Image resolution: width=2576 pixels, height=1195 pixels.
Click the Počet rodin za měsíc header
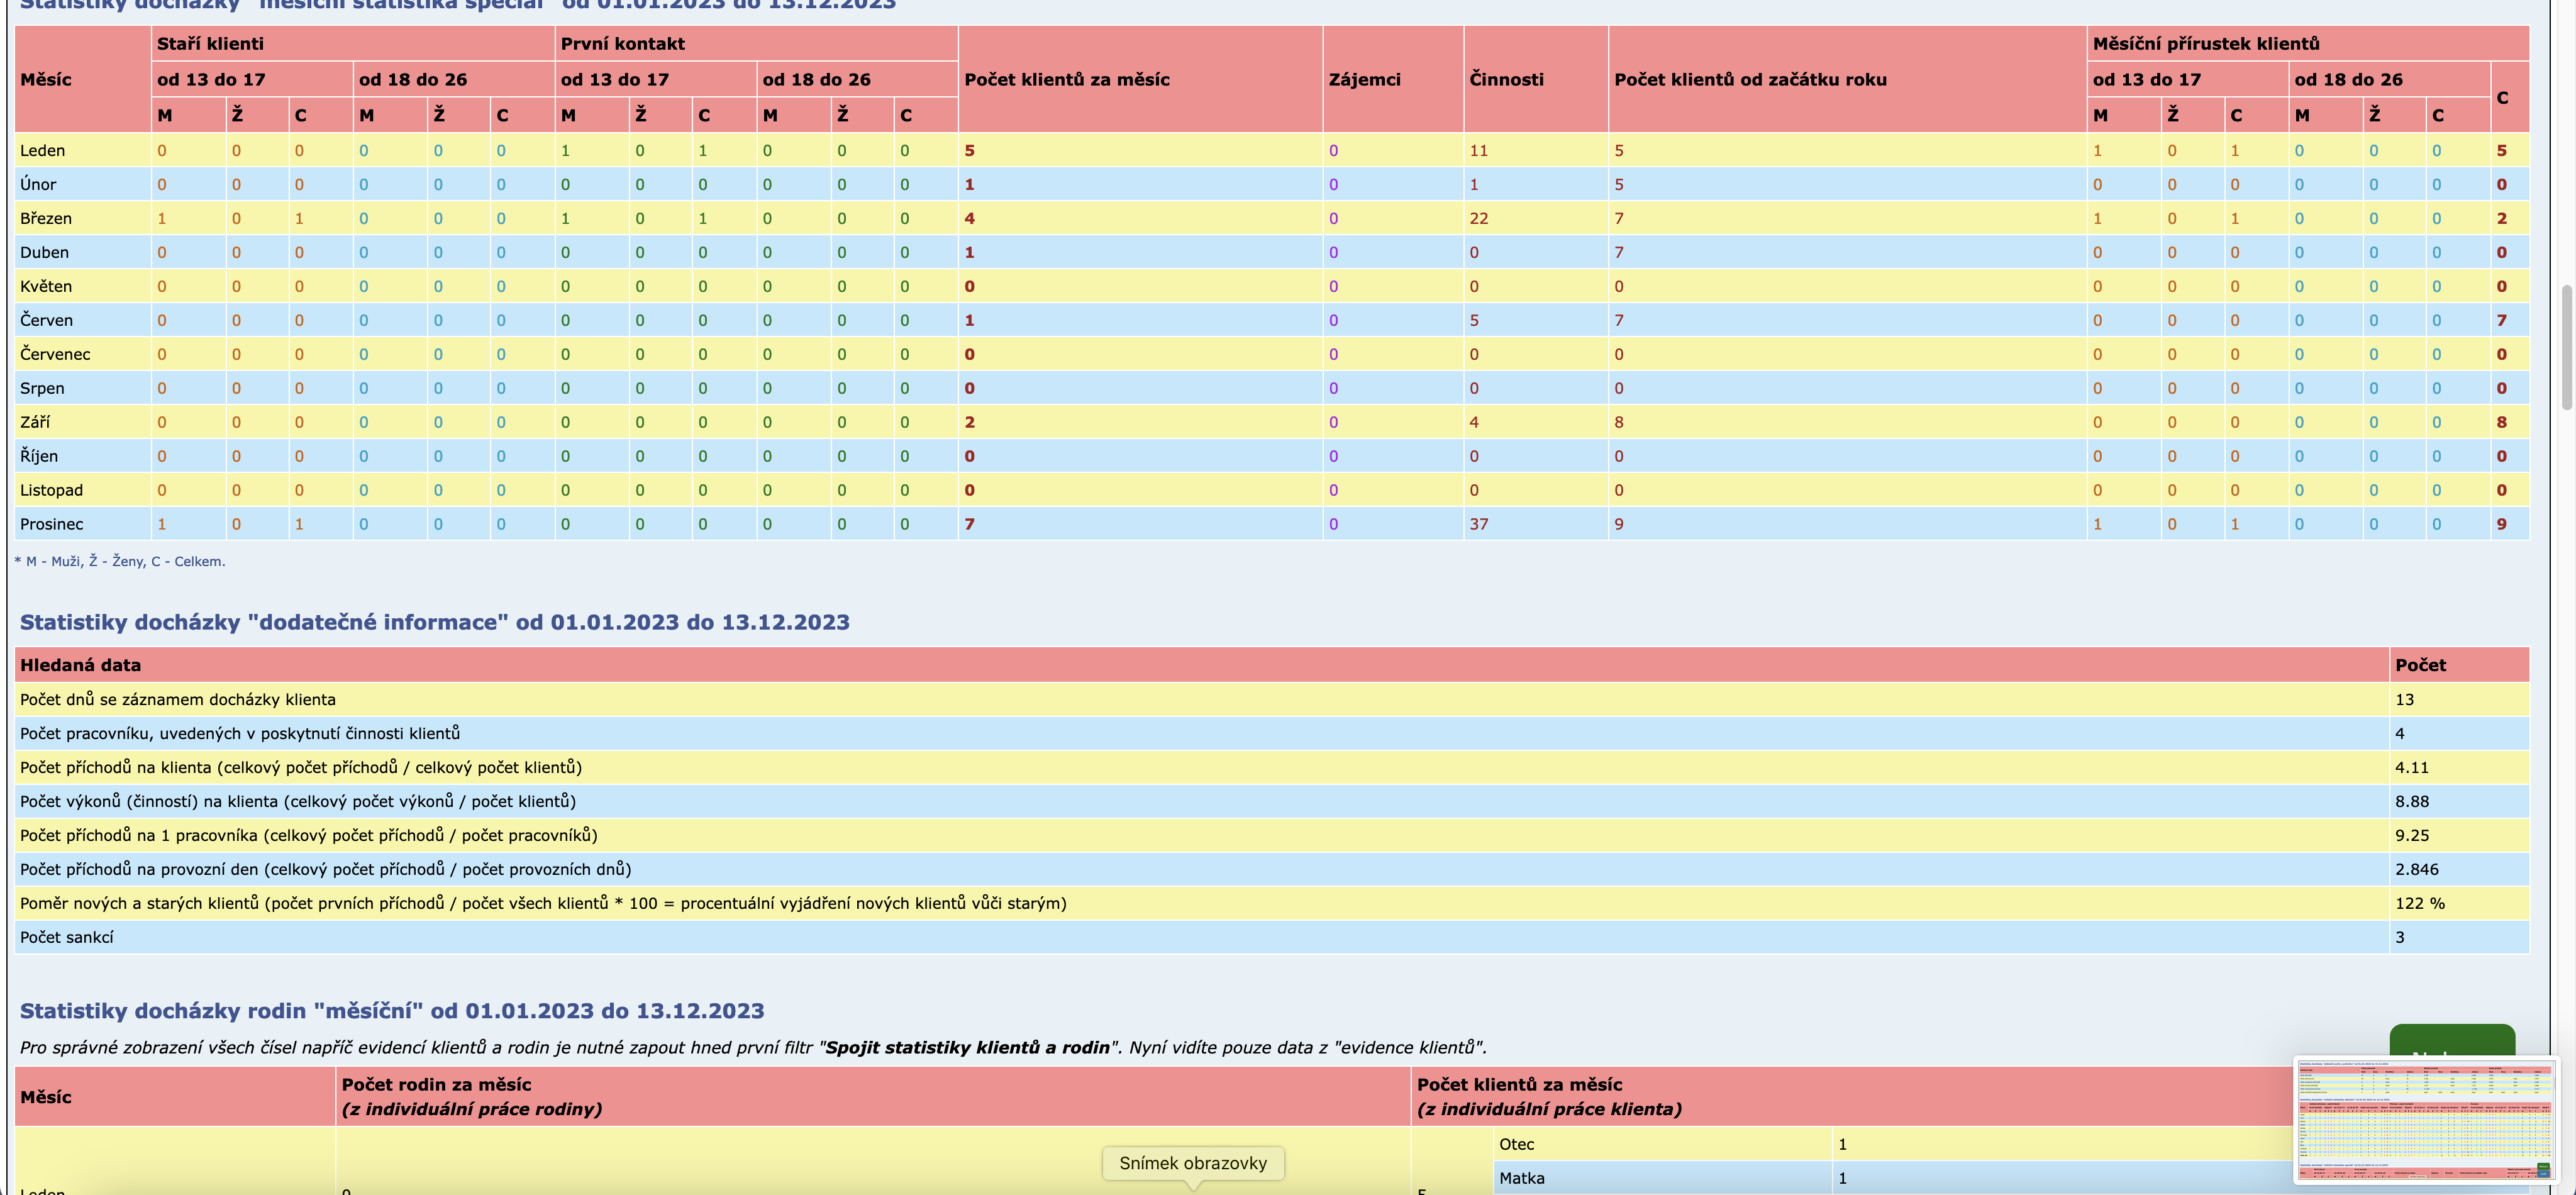click(436, 1085)
